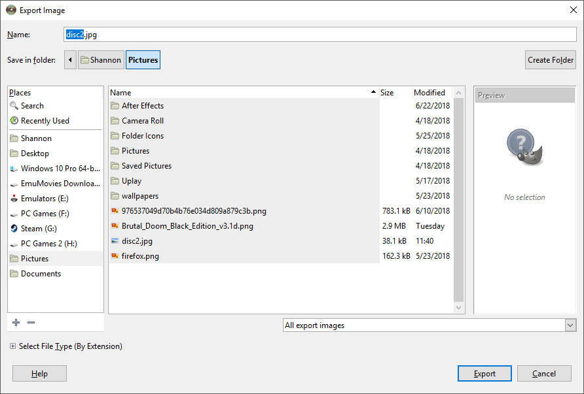Click the PC Games 2 (H:) drive icon
The image size is (584, 394).
tap(14, 244)
